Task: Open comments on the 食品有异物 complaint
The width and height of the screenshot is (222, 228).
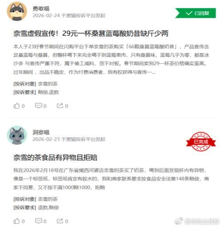Action: tap(41, 221)
